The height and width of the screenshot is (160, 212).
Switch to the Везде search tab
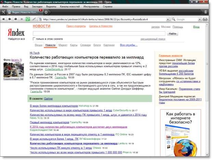39,45
